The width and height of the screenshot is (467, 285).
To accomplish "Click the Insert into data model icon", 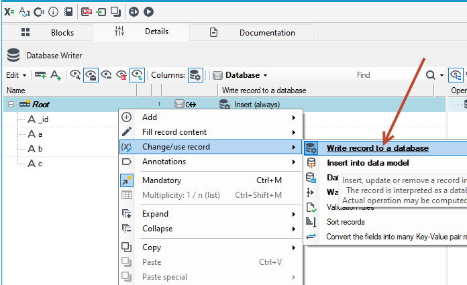I will [311, 163].
